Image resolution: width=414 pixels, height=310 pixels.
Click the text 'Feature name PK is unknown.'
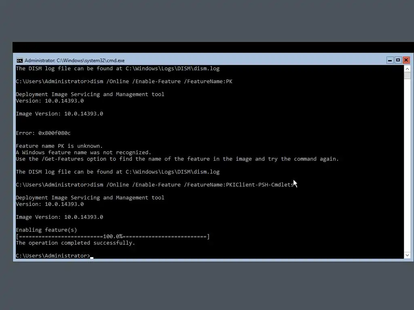pyautogui.click(x=59, y=146)
